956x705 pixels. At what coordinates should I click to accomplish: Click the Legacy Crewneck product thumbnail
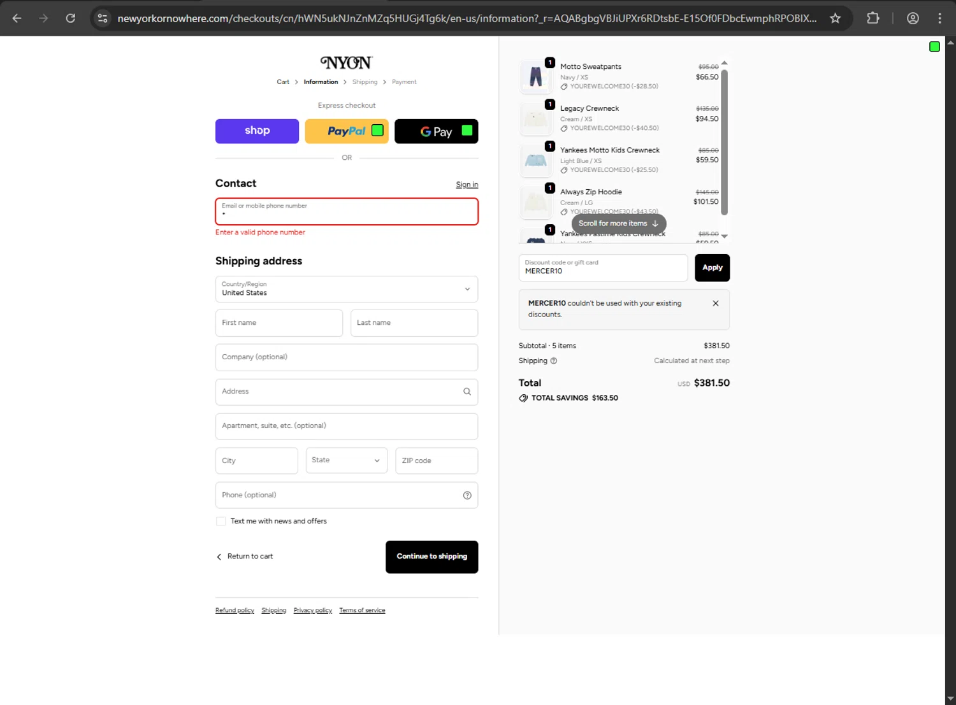tap(536, 118)
